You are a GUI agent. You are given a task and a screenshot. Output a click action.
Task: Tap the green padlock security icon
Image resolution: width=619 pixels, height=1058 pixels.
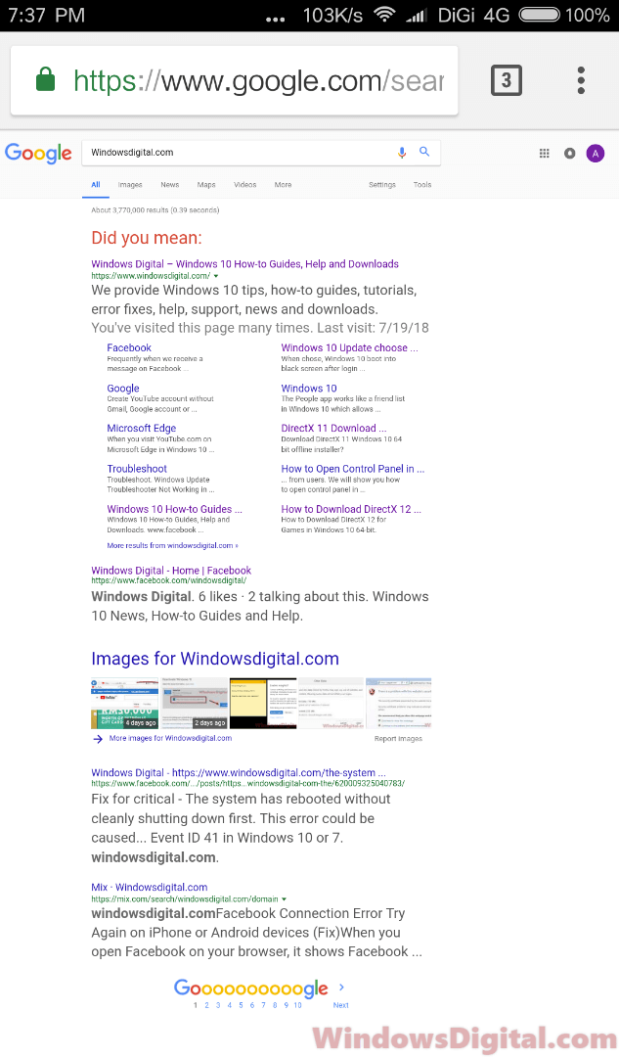click(x=45, y=79)
